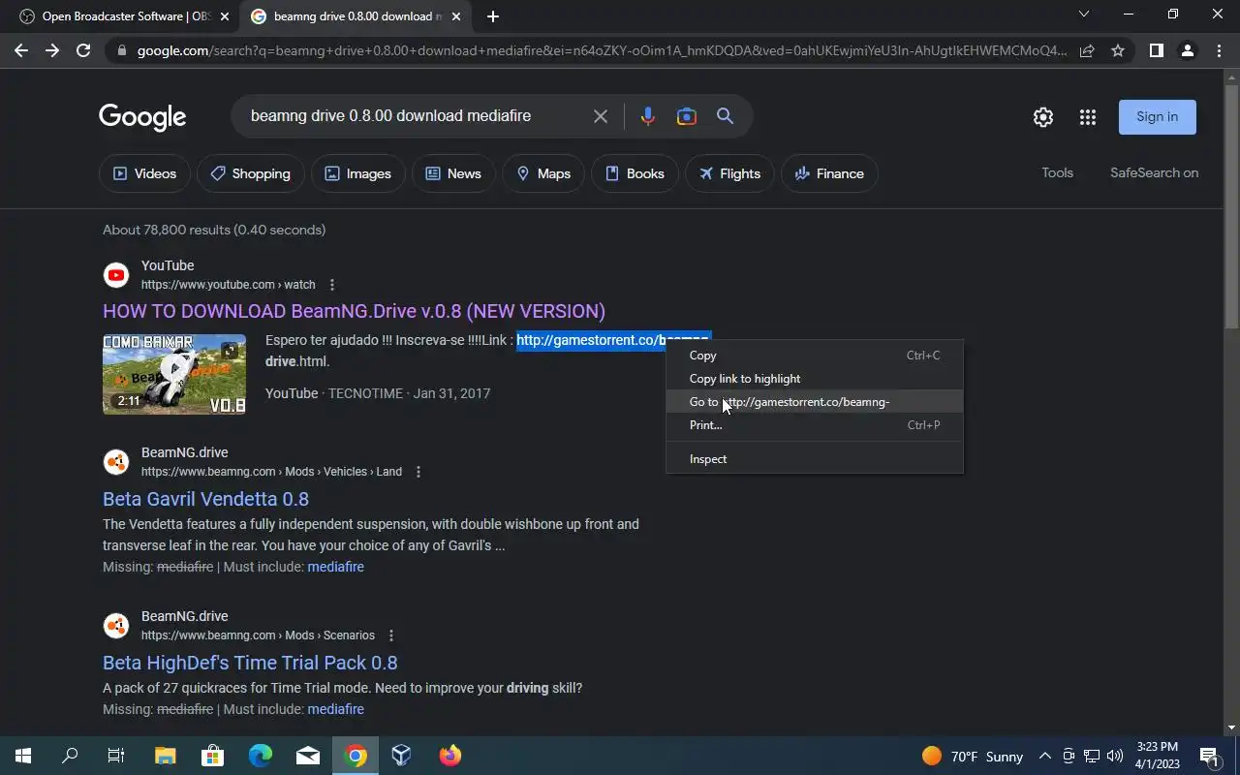Open Task View on taskbar
The image size is (1240, 775).
(116, 756)
